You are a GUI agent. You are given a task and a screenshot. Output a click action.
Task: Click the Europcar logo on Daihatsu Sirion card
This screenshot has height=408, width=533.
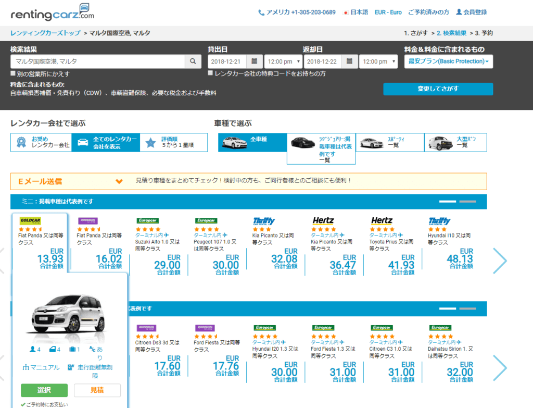440,328
